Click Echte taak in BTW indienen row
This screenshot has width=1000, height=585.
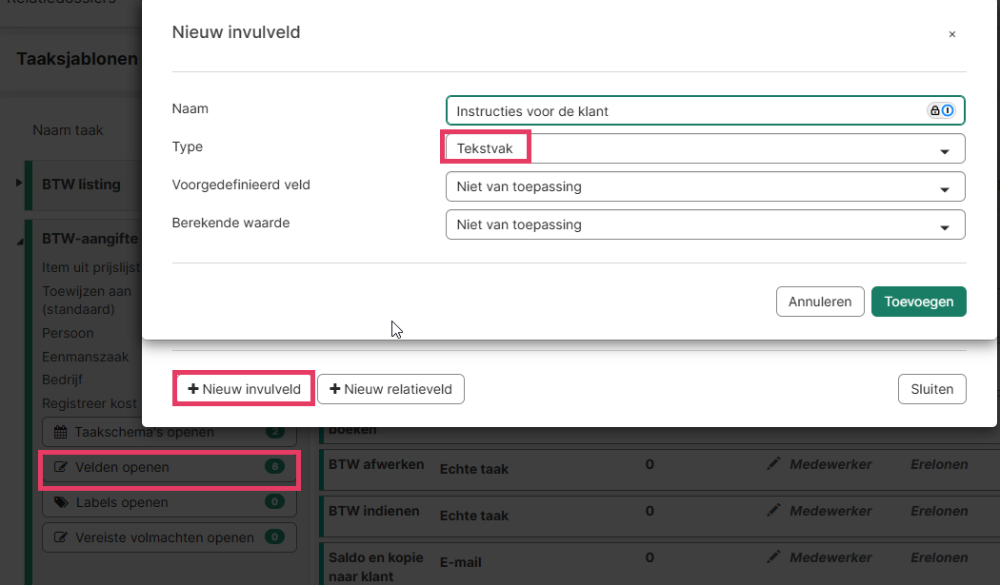(x=474, y=516)
